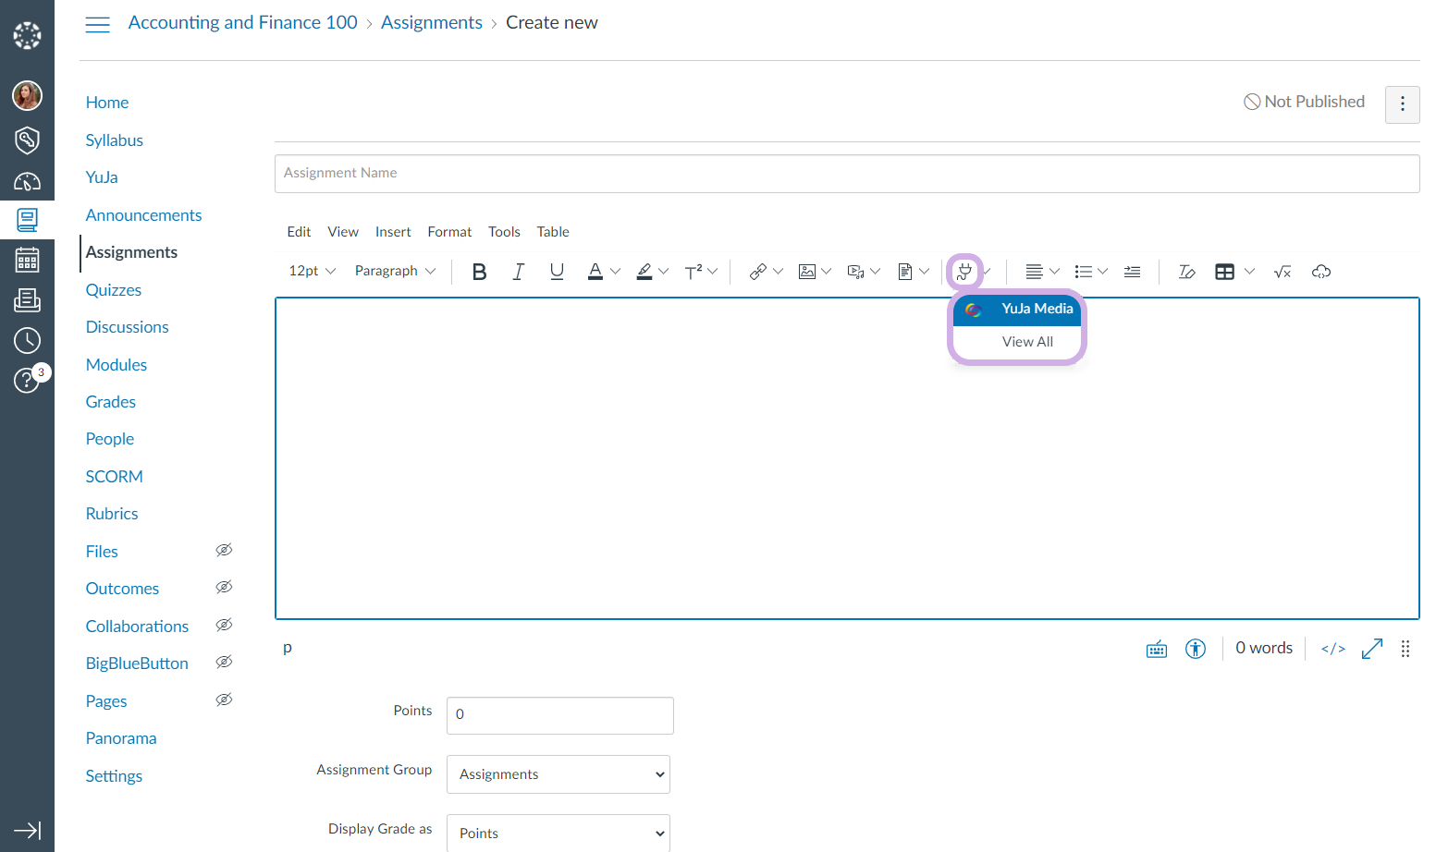
Task: Toggle visibility eye next to Files
Action: point(224,551)
